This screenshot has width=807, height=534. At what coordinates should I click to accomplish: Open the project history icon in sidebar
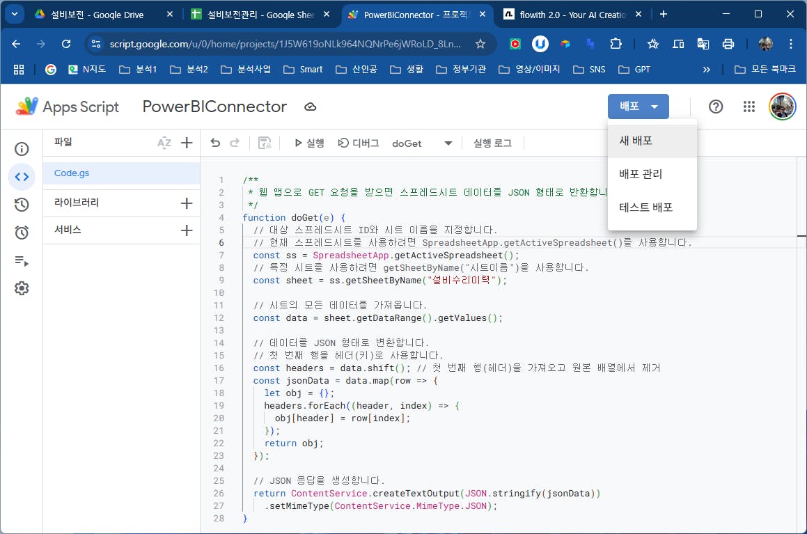tap(22, 205)
